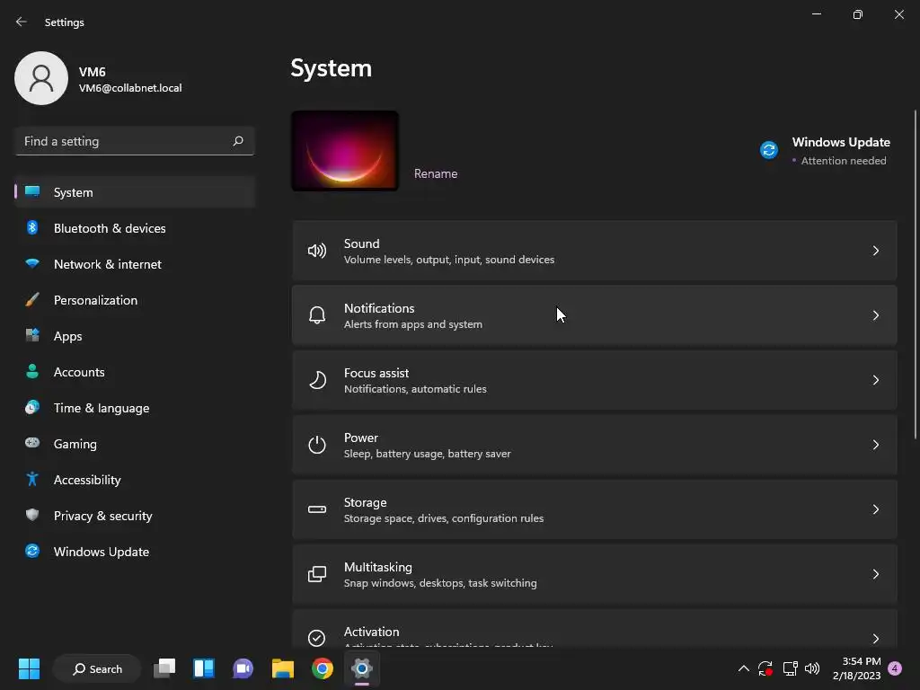This screenshot has width=920, height=690.
Task: Click the Gaming label in sidebar
Action: (75, 444)
